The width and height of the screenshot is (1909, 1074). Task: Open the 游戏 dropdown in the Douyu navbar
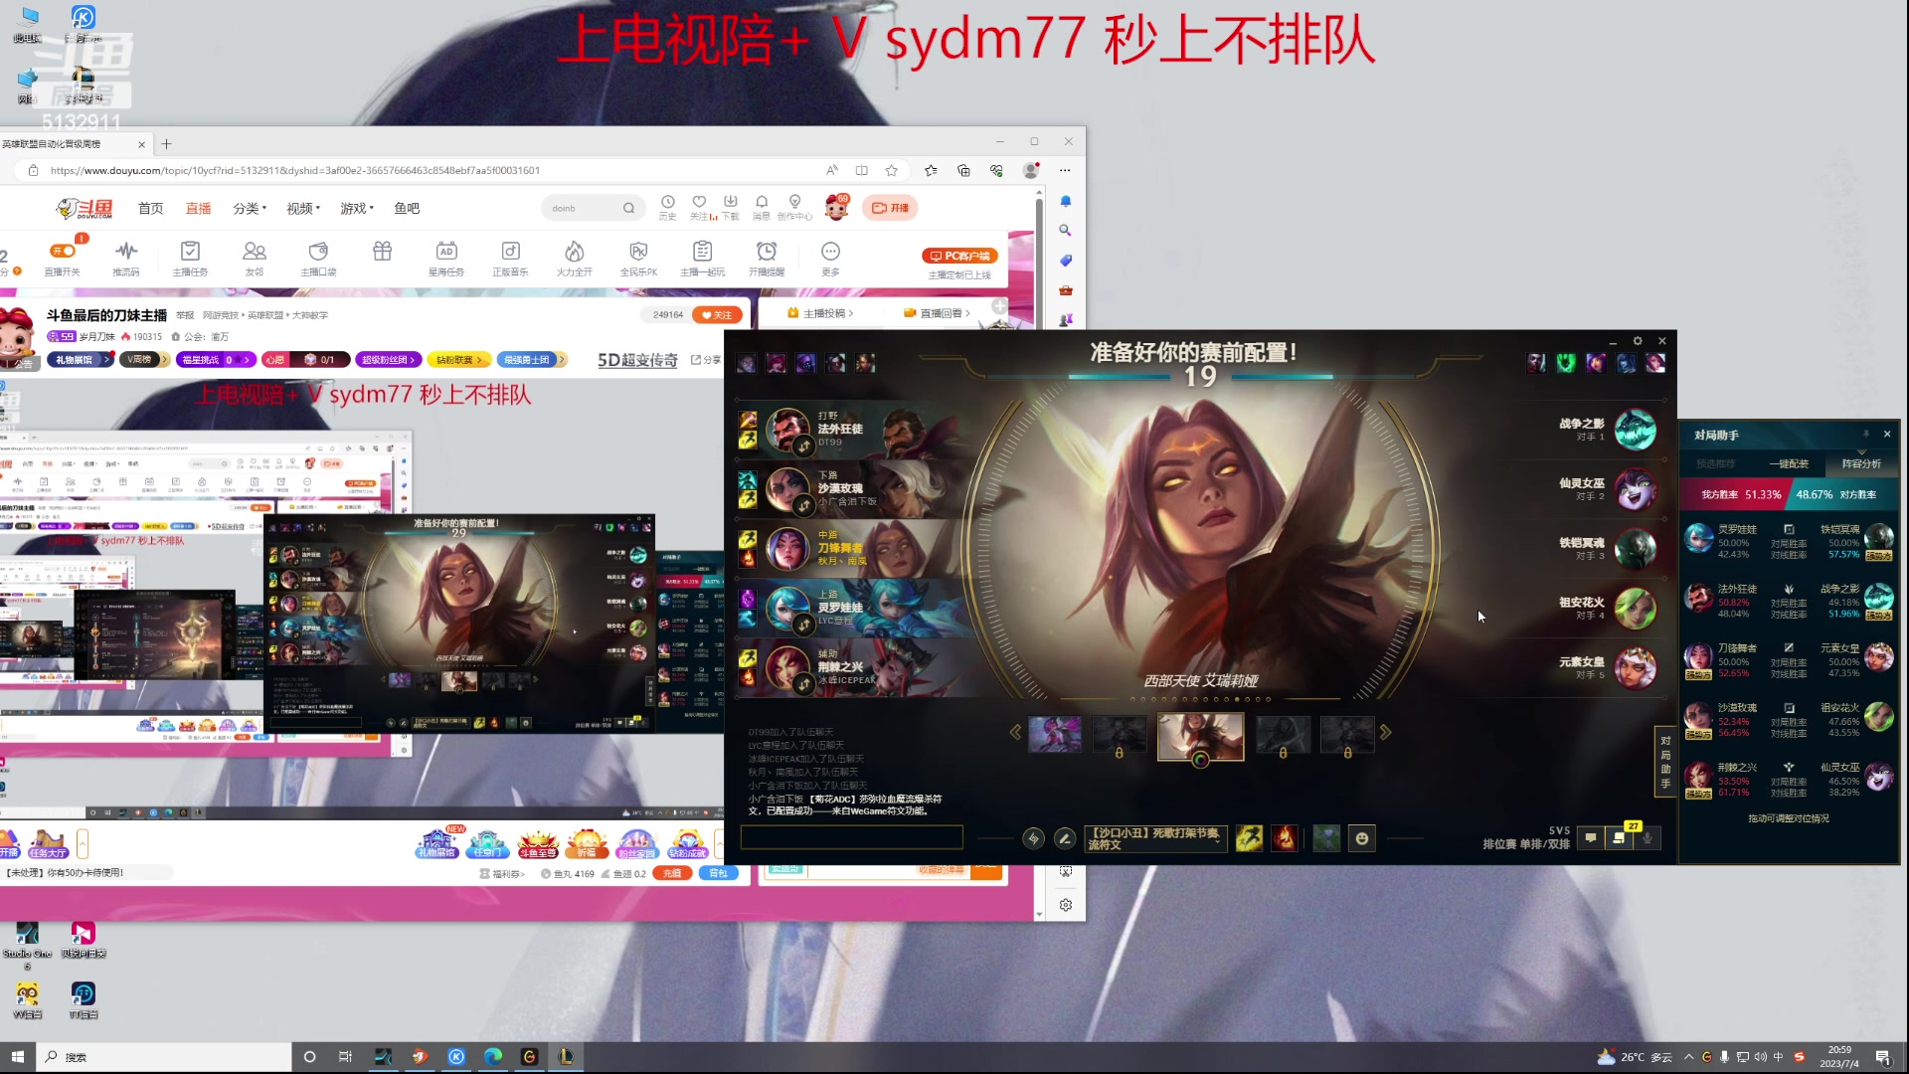click(x=356, y=208)
